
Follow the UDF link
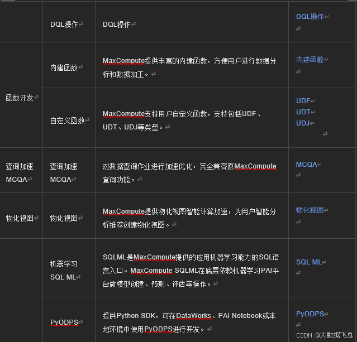point(303,101)
